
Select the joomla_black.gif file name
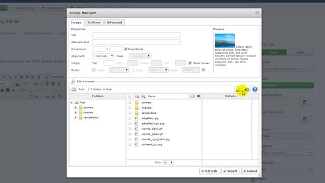click(152, 129)
